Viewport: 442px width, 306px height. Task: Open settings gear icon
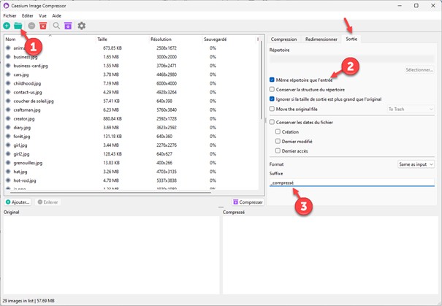pos(82,26)
